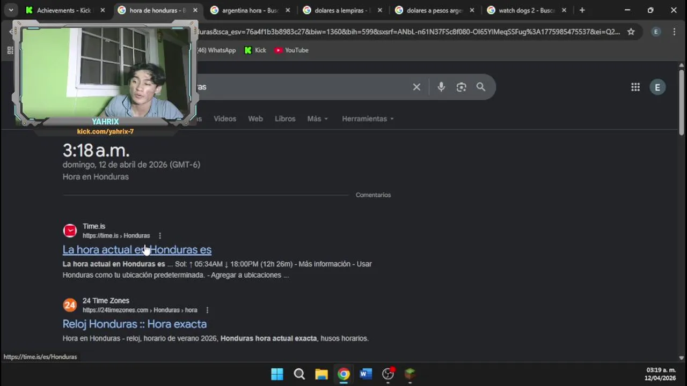Click the kick.com/yahrix-7 overlay text

click(x=105, y=131)
